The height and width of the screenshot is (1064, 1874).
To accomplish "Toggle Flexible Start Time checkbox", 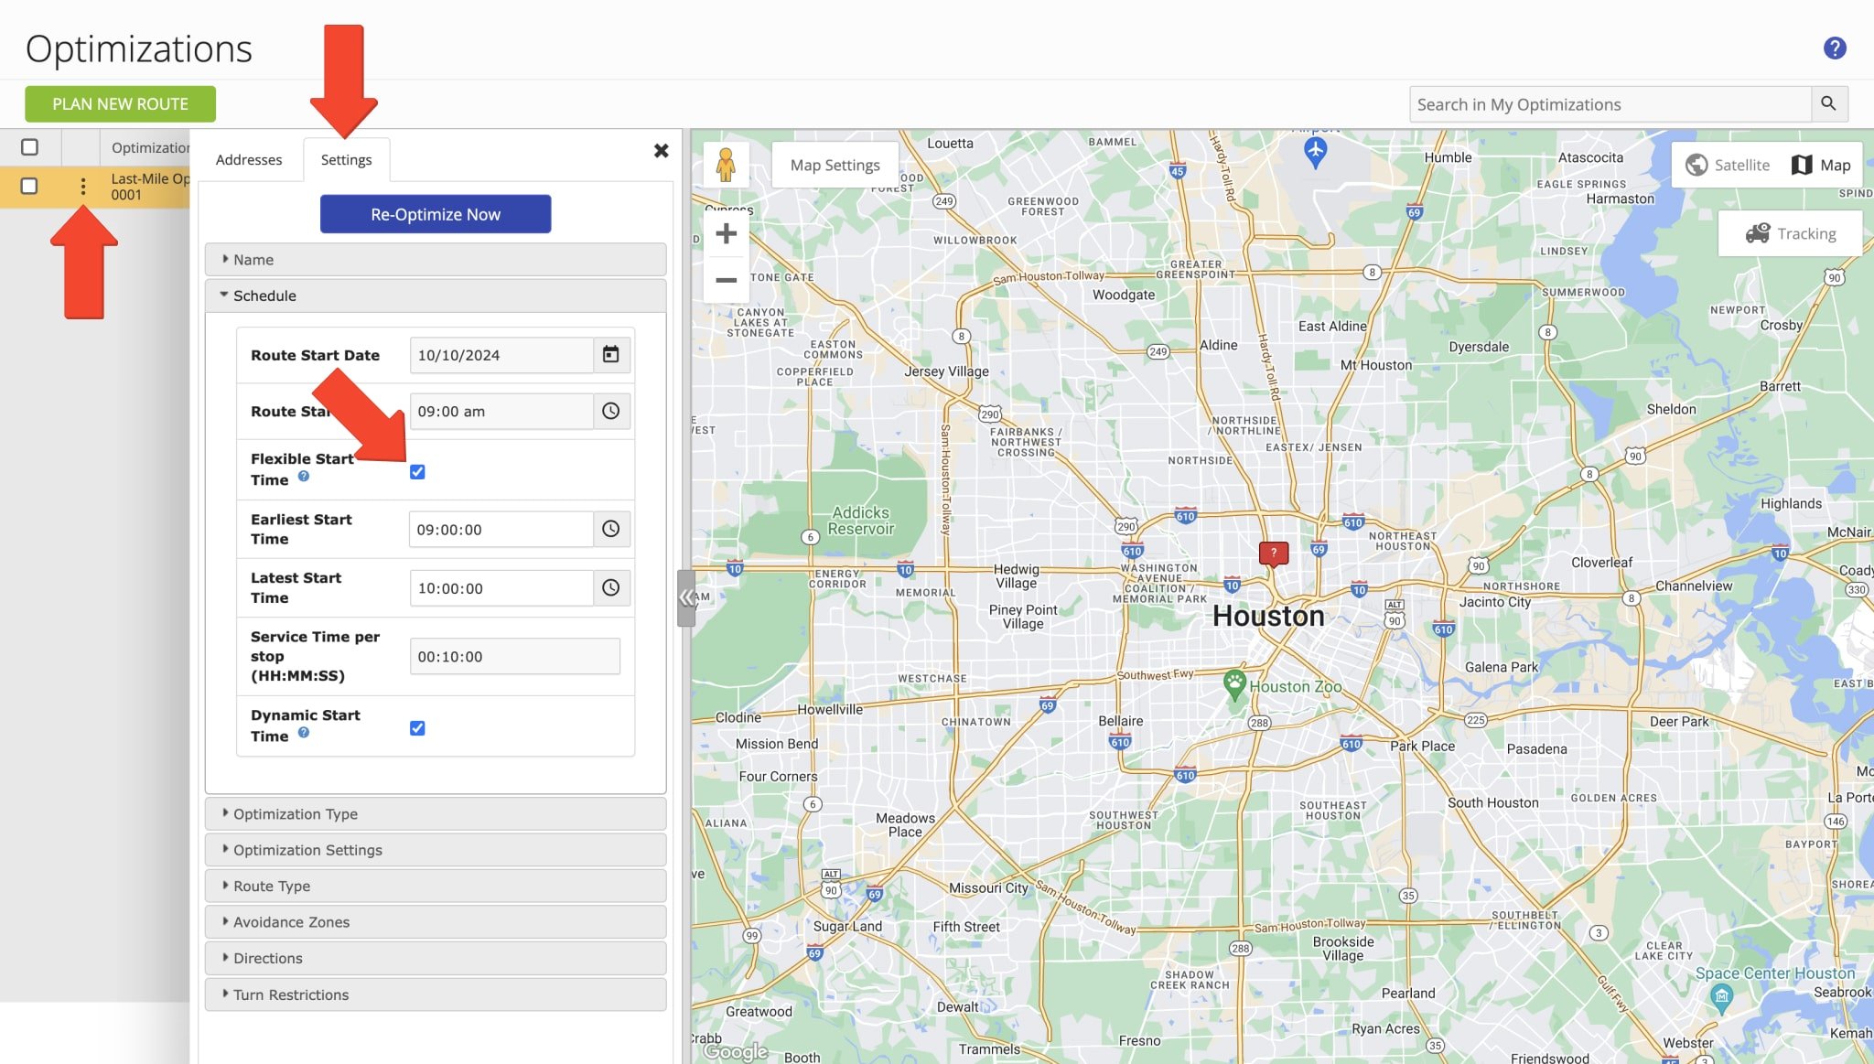I will click(x=417, y=469).
